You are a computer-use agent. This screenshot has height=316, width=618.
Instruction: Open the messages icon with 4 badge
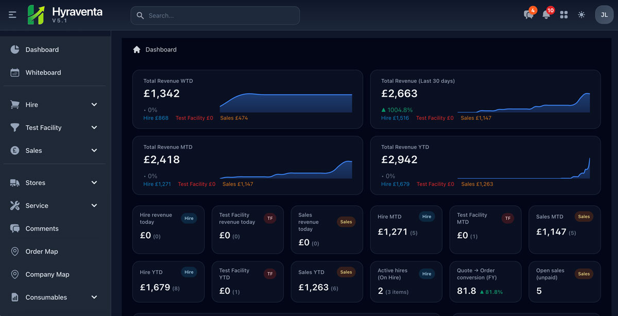[529, 14]
